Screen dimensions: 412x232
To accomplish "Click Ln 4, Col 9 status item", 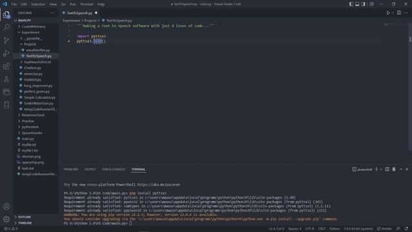I will coord(276,229).
